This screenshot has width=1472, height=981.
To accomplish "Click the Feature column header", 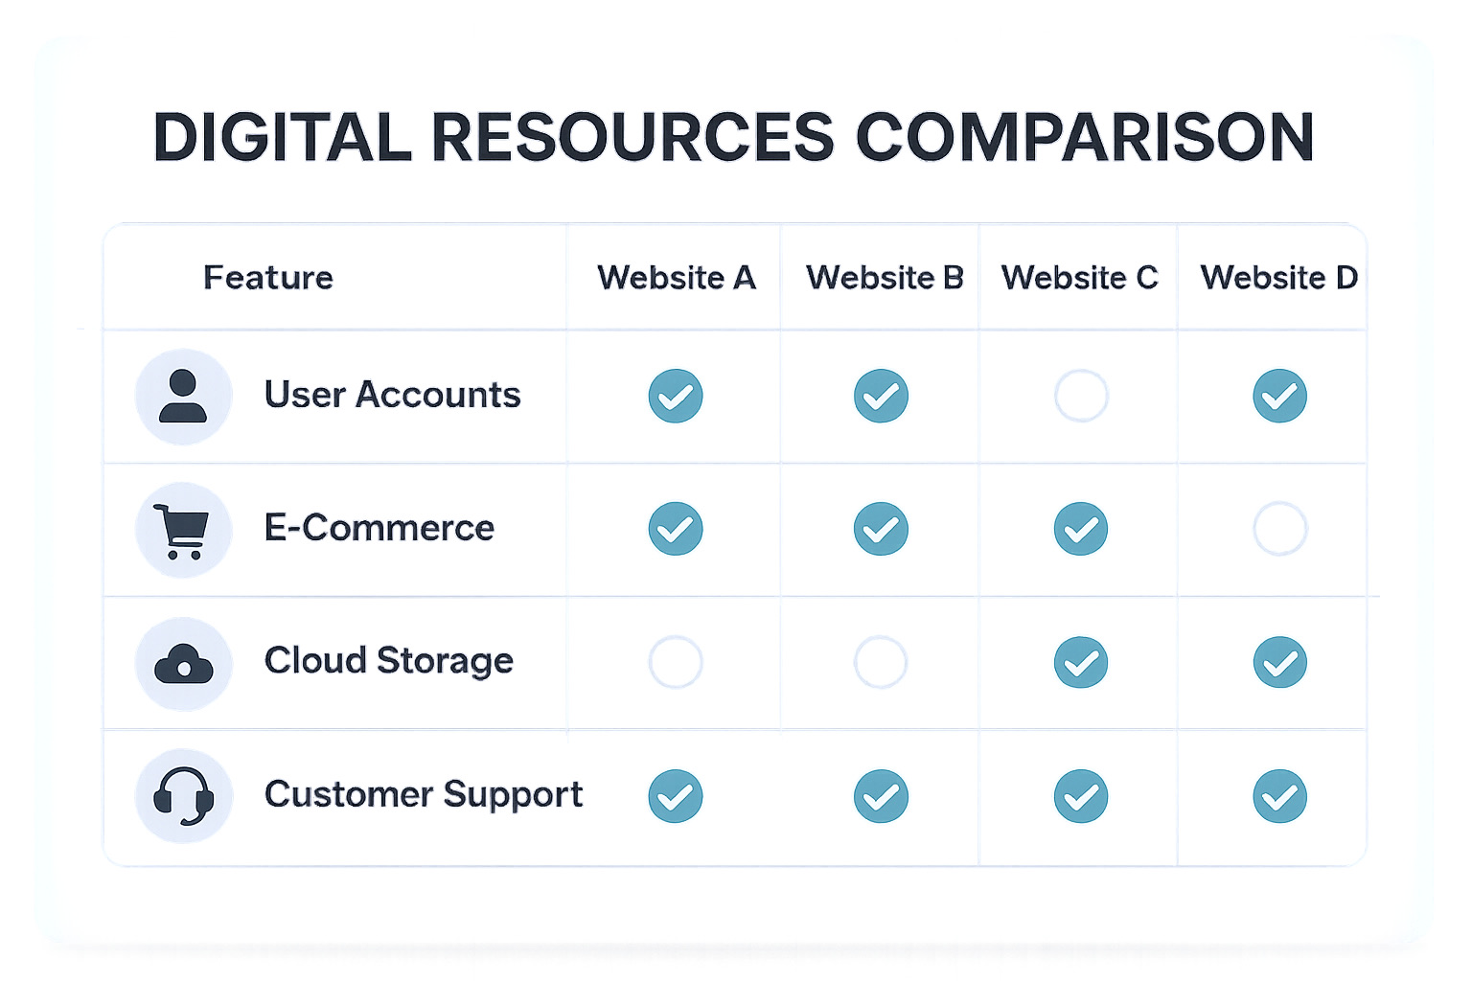I will pyautogui.click(x=268, y=278).
